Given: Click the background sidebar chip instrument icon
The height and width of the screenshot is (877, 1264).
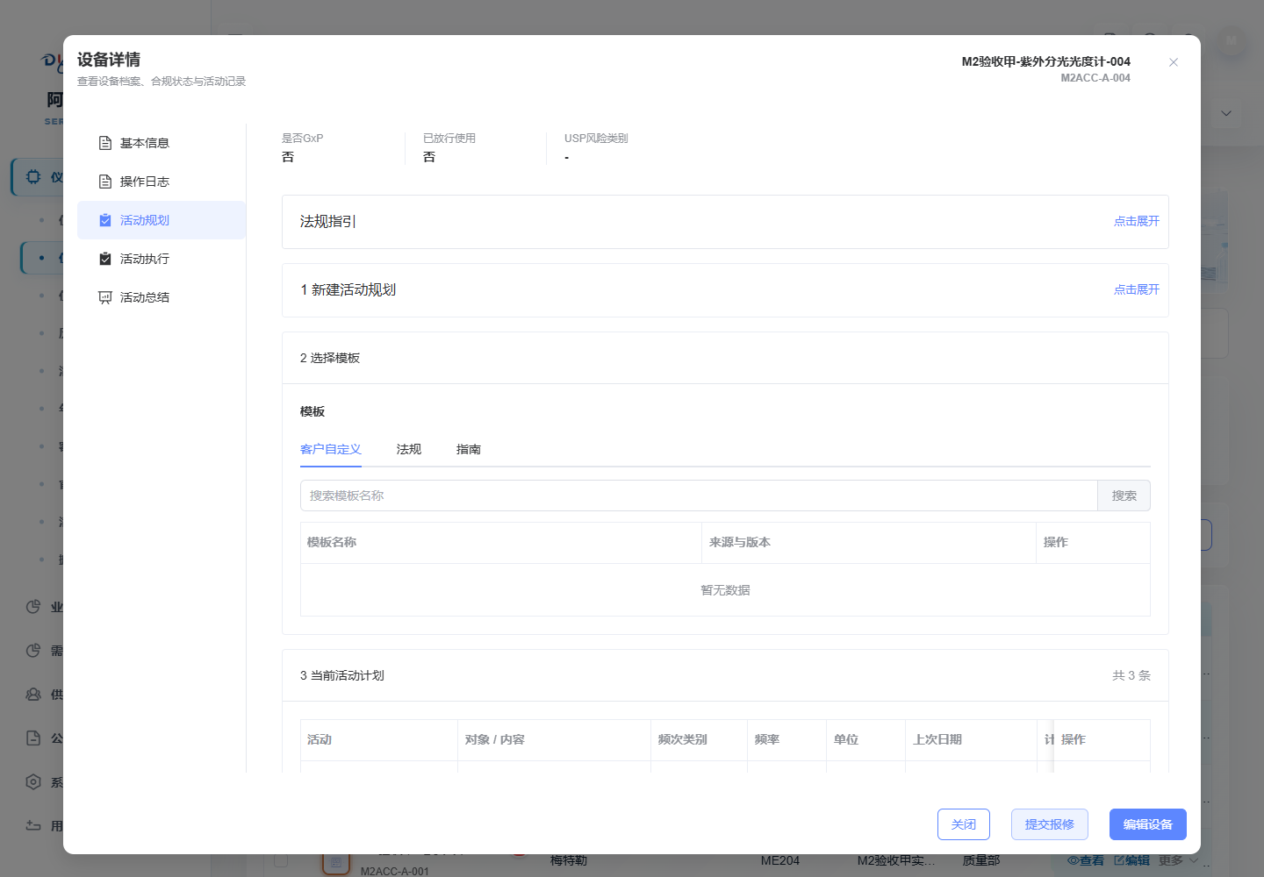Looking at the screenshot, I should pos(33,176).
